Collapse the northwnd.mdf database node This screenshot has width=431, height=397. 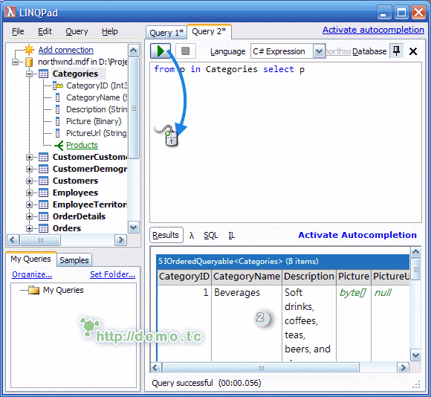tap(15, 62)
